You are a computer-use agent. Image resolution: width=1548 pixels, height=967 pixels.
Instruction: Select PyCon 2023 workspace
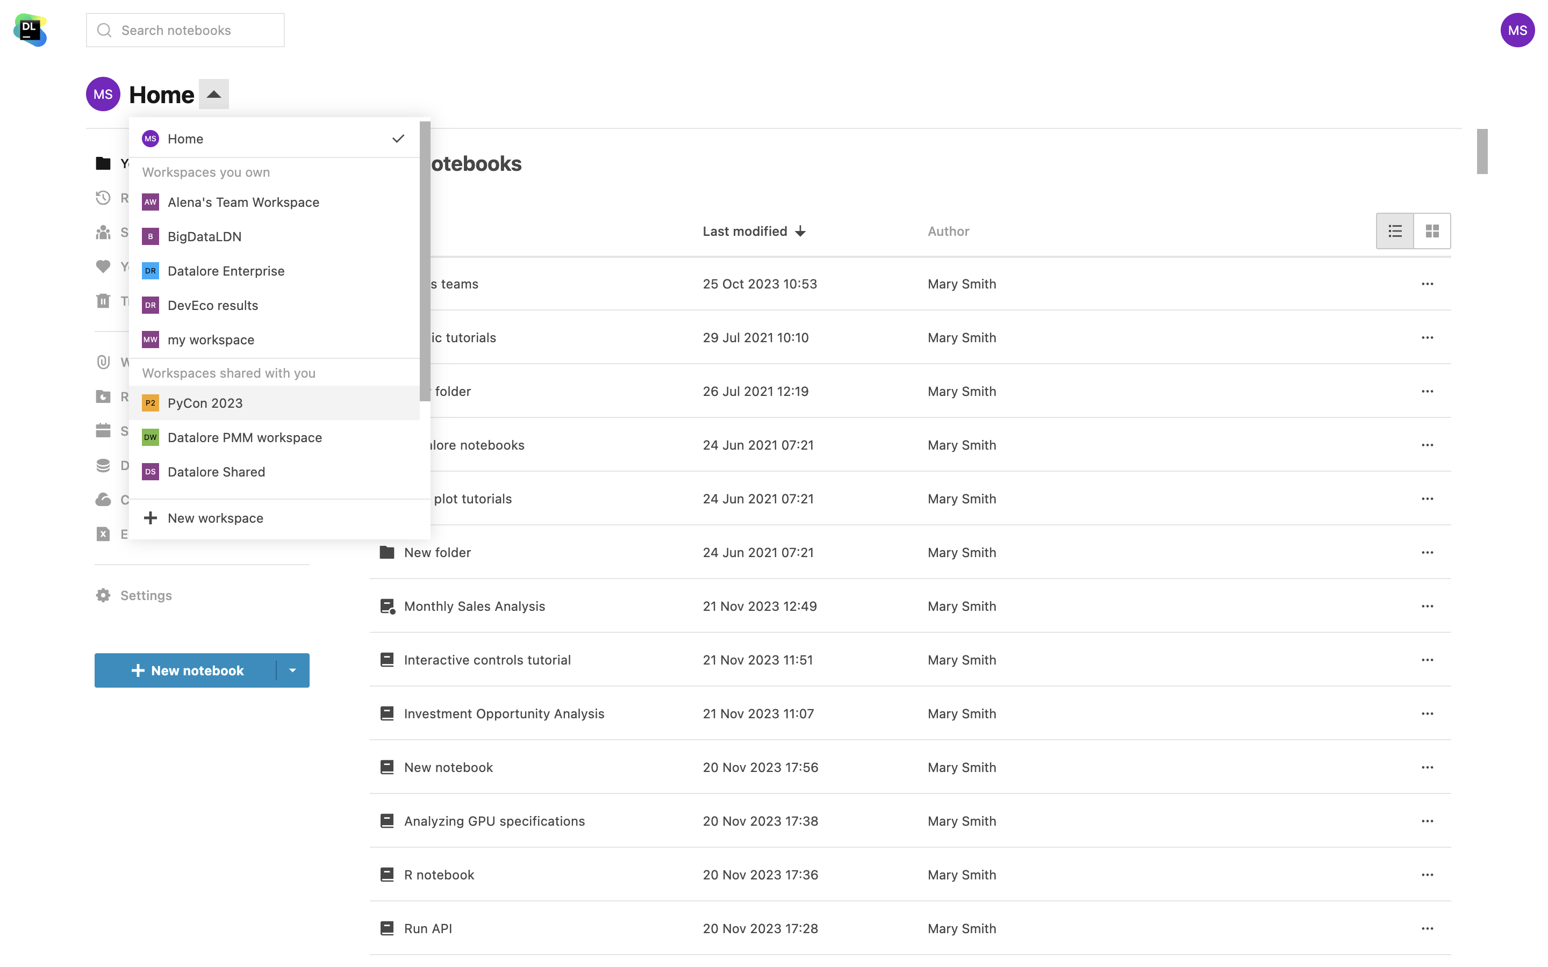tap(205, 403)
